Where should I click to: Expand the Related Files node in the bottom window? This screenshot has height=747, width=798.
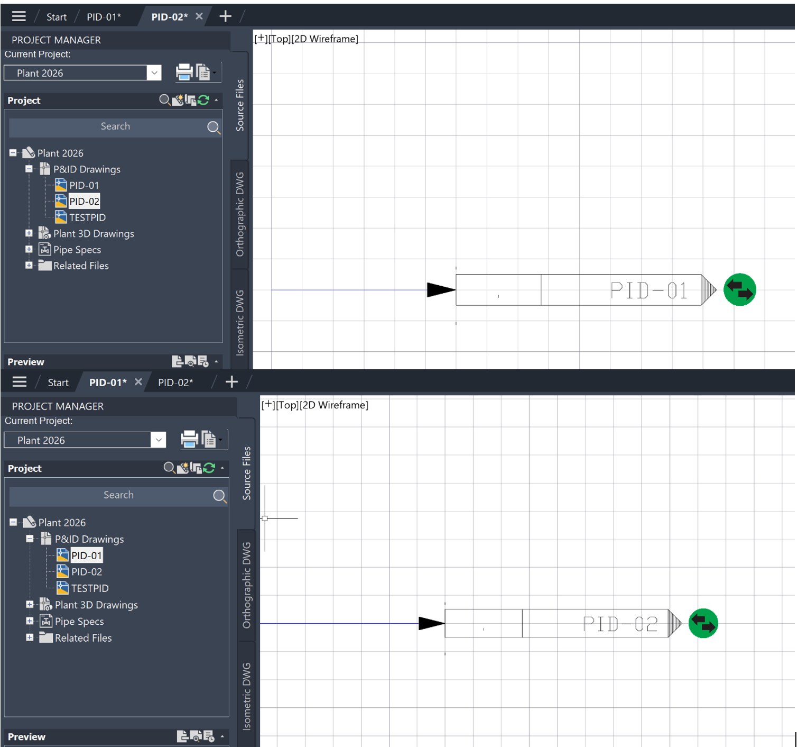30,637
